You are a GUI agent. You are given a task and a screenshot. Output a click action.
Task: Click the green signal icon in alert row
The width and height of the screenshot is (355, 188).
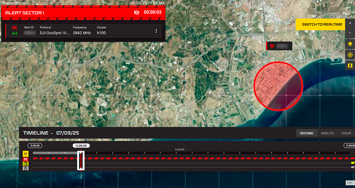click(x=15, y=34)
